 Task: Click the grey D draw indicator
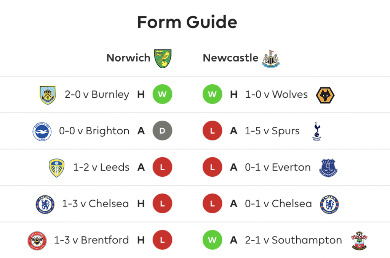click(162, 131)
